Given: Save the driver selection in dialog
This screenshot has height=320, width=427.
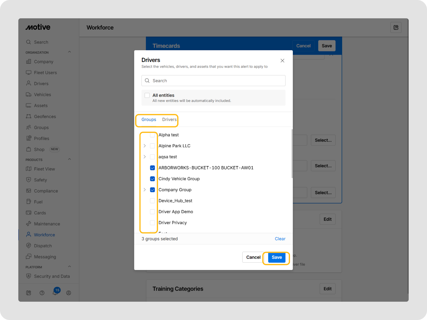Looking at the screenshot, I should (x=276, y=257).
